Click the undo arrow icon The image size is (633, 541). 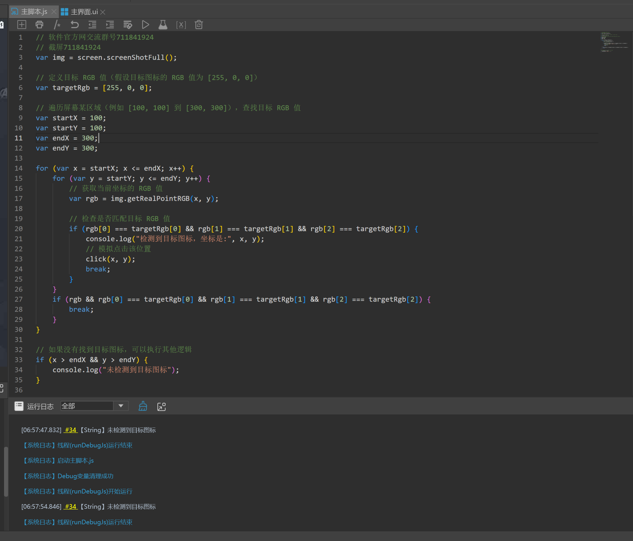pos(75,25)
